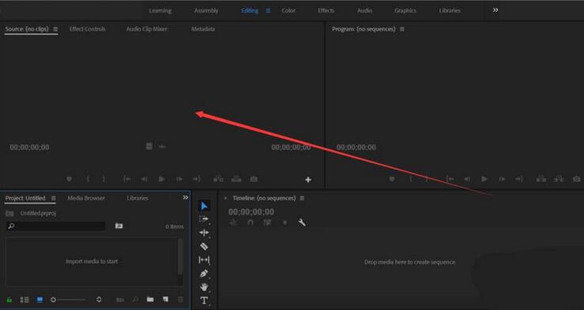The image size is (584, 310).
Task: Select the Track Select Forward tool
Action: (x=204, y=219)
